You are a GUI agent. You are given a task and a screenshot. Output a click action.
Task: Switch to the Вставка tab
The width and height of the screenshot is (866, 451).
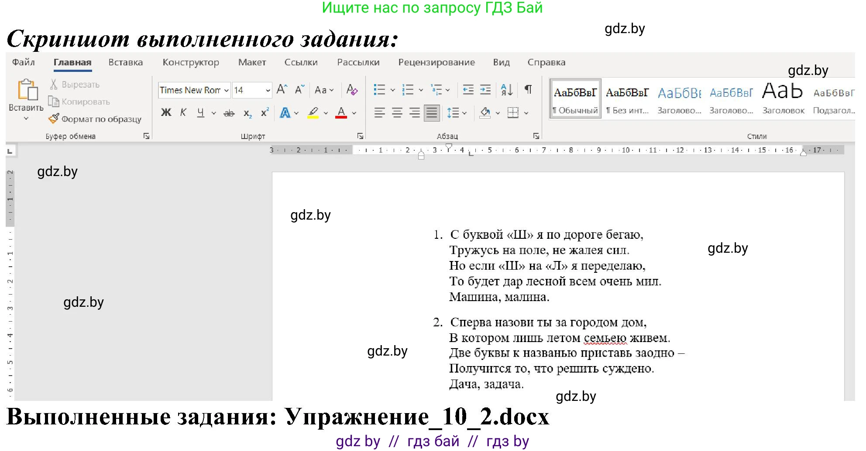125,62
